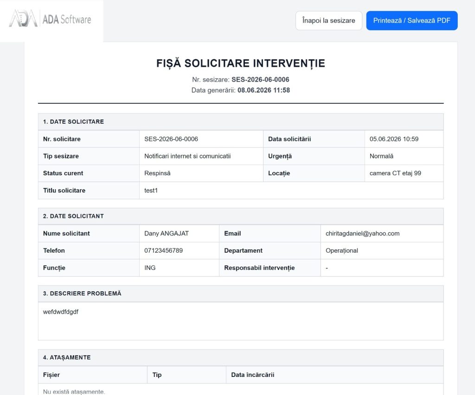This screenshot has height=395, width=475.
Task: Click the Notificari internet si comunicatii cell
Action: pyautogui.click(x=201, y=156)
